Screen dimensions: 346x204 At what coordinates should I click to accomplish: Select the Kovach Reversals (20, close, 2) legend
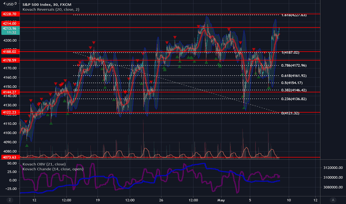click(51, 10)
